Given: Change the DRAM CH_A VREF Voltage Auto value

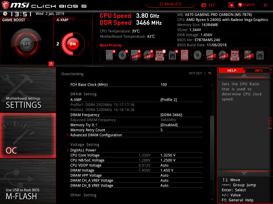Looking at the screenshot, I should pos(164,180).
